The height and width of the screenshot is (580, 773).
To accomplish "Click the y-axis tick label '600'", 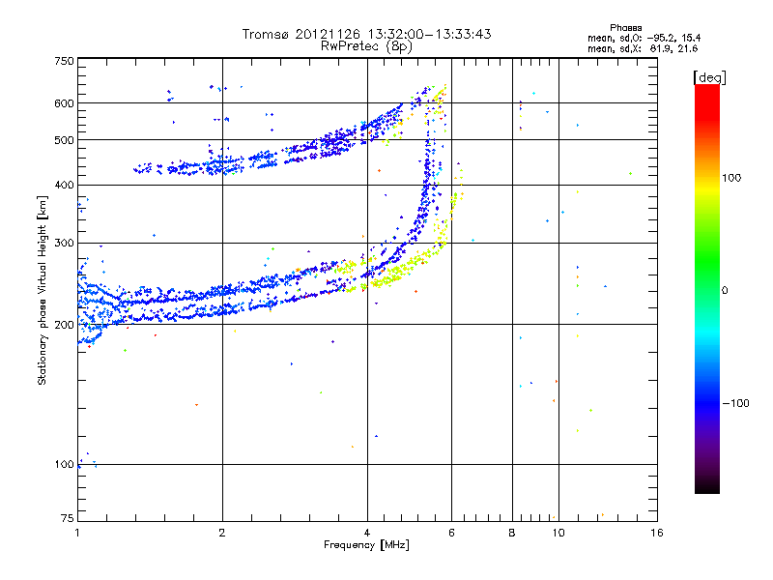I will [x=64, y=103].
